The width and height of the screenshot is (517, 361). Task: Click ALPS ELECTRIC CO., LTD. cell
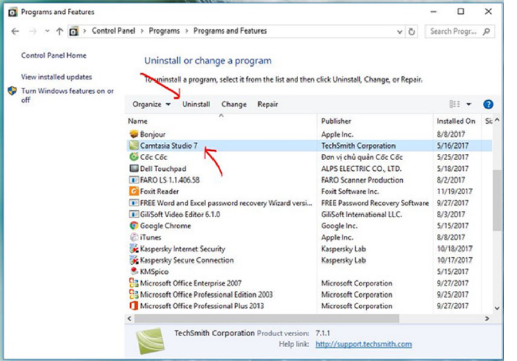point(361,168)
